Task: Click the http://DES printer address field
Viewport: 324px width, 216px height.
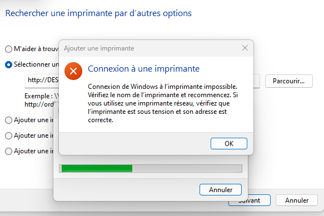Action: point(42,81)
